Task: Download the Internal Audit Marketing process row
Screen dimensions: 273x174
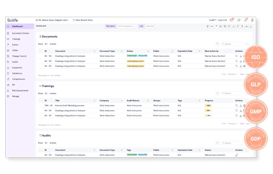Action: tap(240, 106)
